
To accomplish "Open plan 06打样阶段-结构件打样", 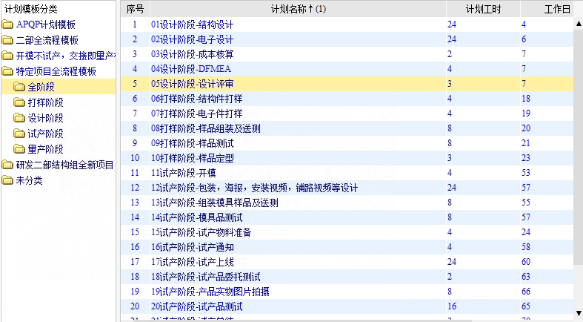I will [197, 99].
